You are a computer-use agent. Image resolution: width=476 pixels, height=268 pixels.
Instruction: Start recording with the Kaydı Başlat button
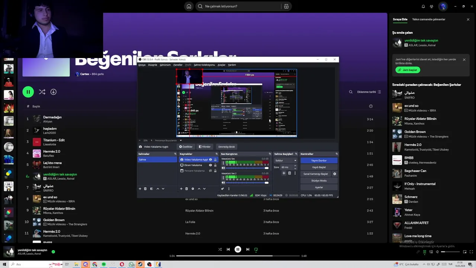[319, 167]
